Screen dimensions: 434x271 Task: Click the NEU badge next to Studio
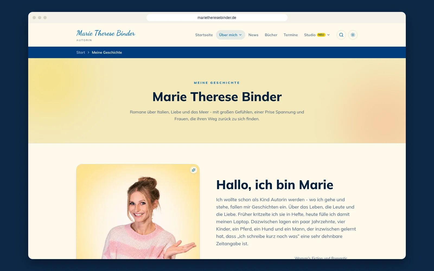click(x=321, y=35)
